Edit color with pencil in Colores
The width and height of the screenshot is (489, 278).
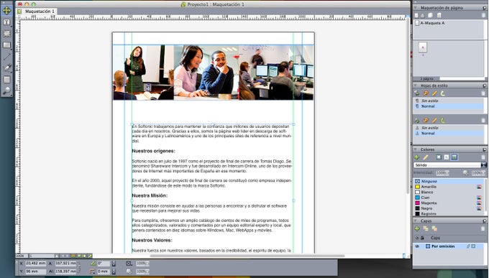click(426, 157)
